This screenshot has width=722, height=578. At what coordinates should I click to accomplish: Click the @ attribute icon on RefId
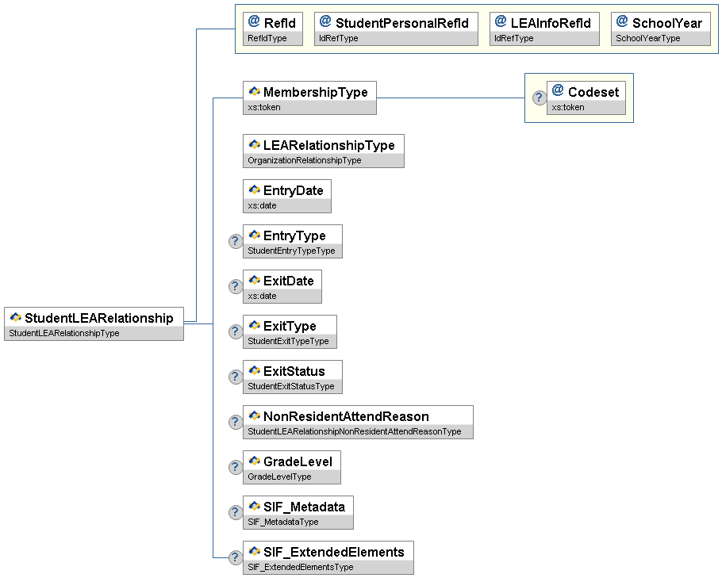pos(254,22)
